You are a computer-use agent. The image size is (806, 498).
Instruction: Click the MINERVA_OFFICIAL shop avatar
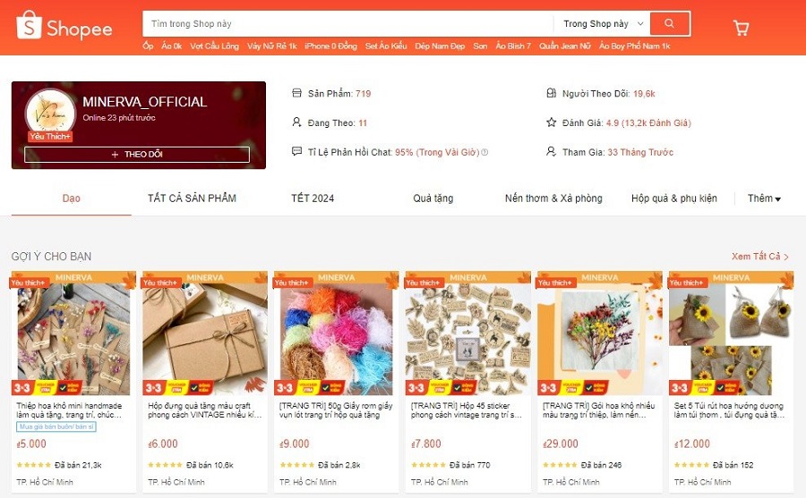coord(50,114)
